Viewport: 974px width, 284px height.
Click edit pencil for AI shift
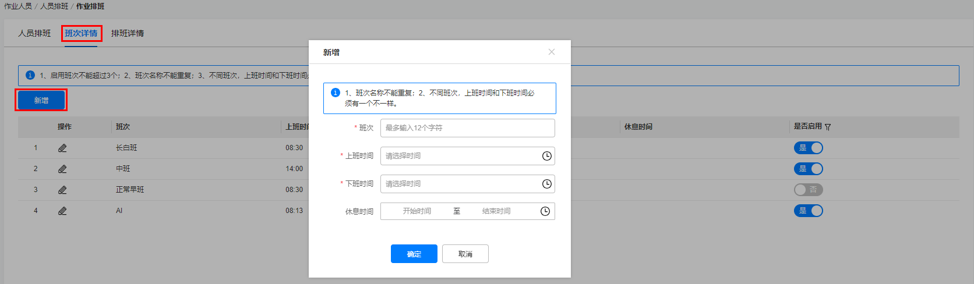[62, 211]
